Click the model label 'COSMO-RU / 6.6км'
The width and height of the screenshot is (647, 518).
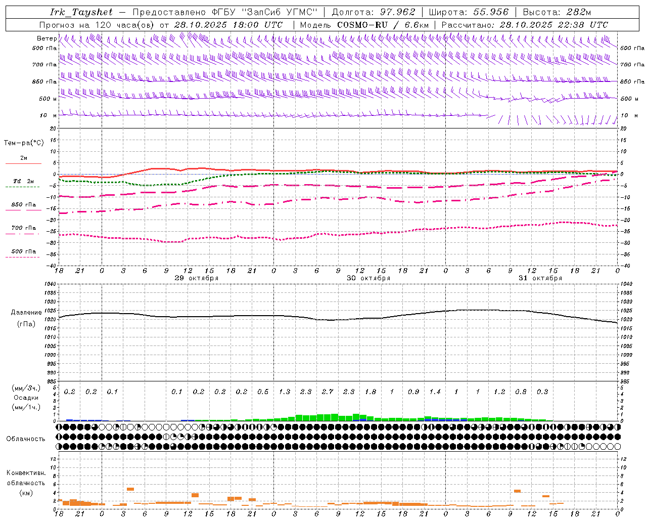coord(383,25)
